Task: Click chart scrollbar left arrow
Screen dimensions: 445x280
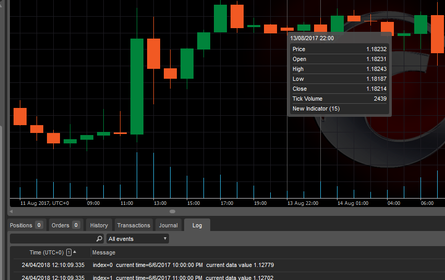Action: [11, 211]
